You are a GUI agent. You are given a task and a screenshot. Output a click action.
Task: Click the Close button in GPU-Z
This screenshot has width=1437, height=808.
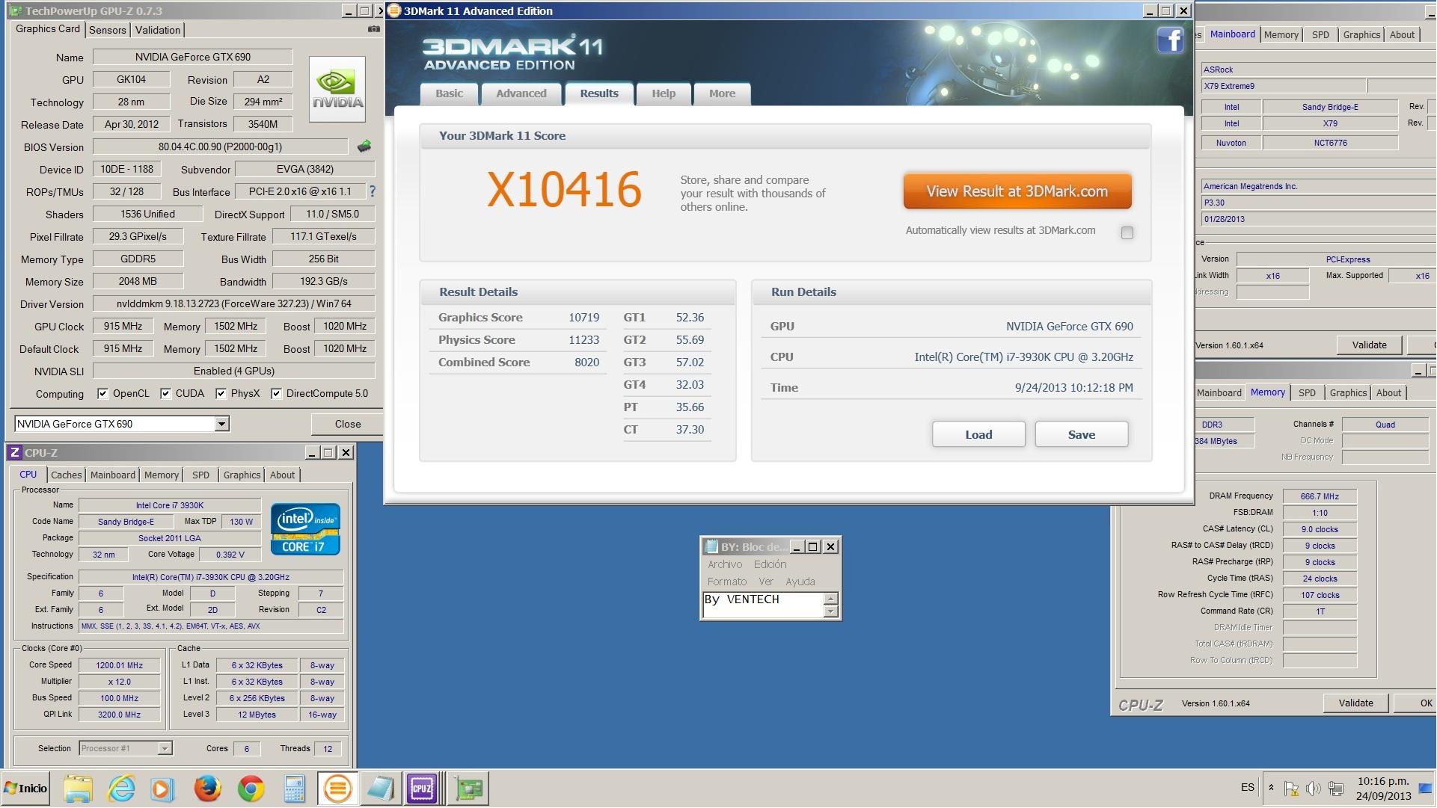[347, 424]
